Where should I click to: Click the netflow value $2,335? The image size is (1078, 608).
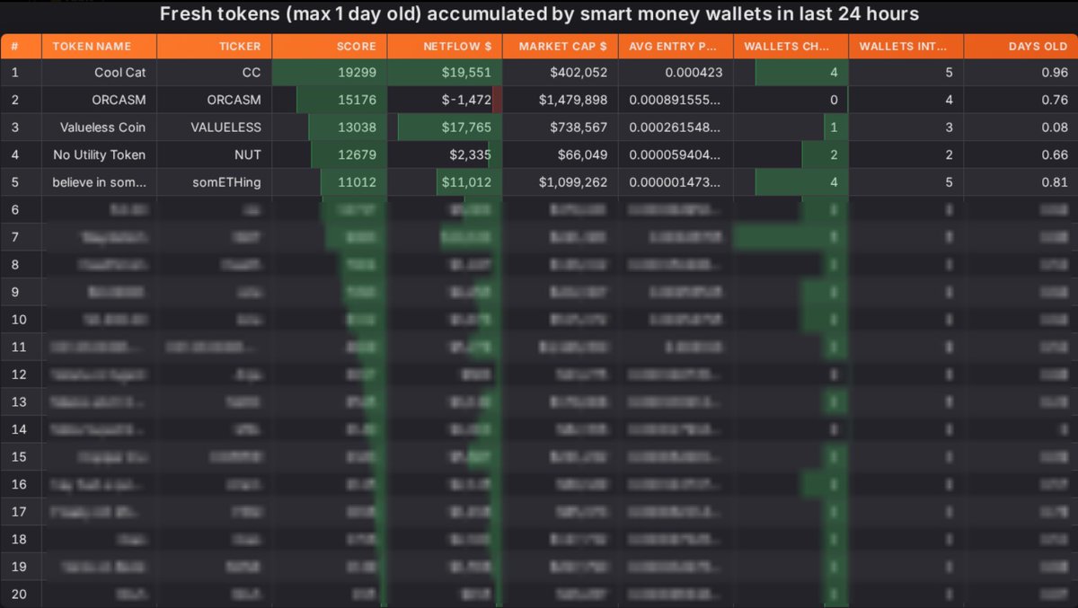(471, 154)
